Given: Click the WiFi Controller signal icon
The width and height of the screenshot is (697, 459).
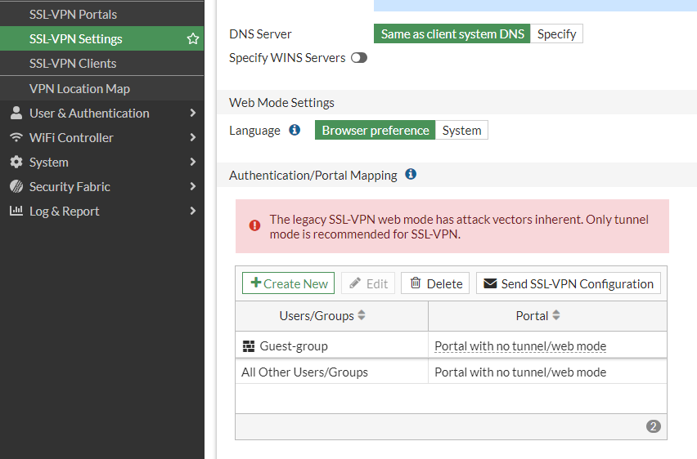Looking at the screenshot, I should pyautogui.click(x=16, y=138).
